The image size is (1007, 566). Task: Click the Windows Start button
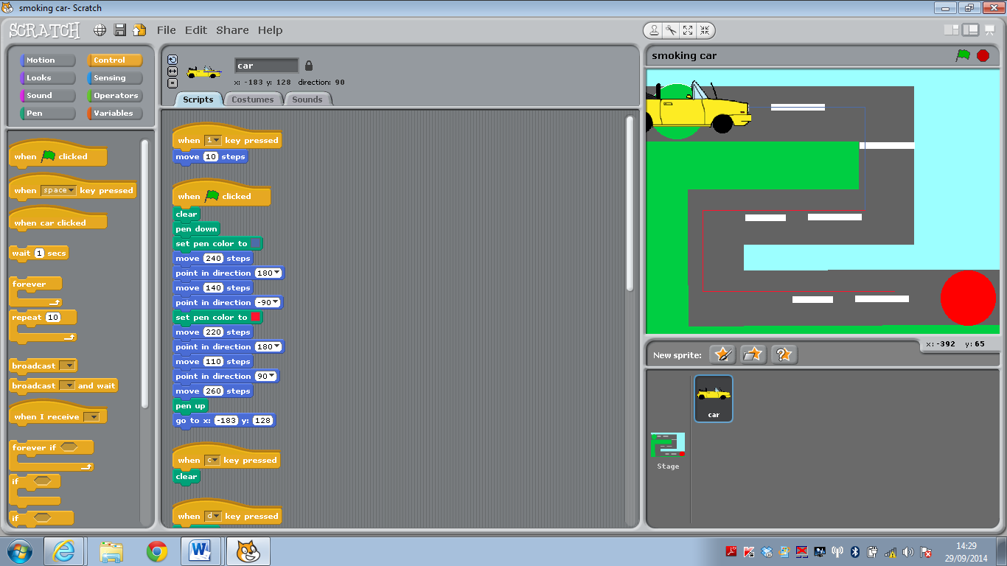(19, 551)
